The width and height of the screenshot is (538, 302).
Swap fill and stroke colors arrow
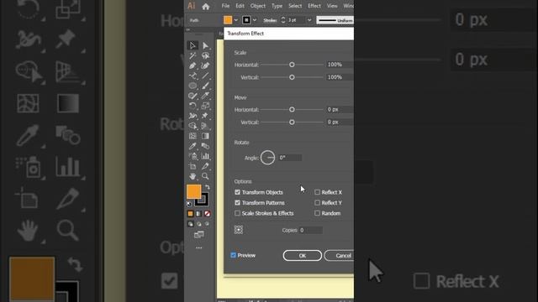tap(208, 187)
